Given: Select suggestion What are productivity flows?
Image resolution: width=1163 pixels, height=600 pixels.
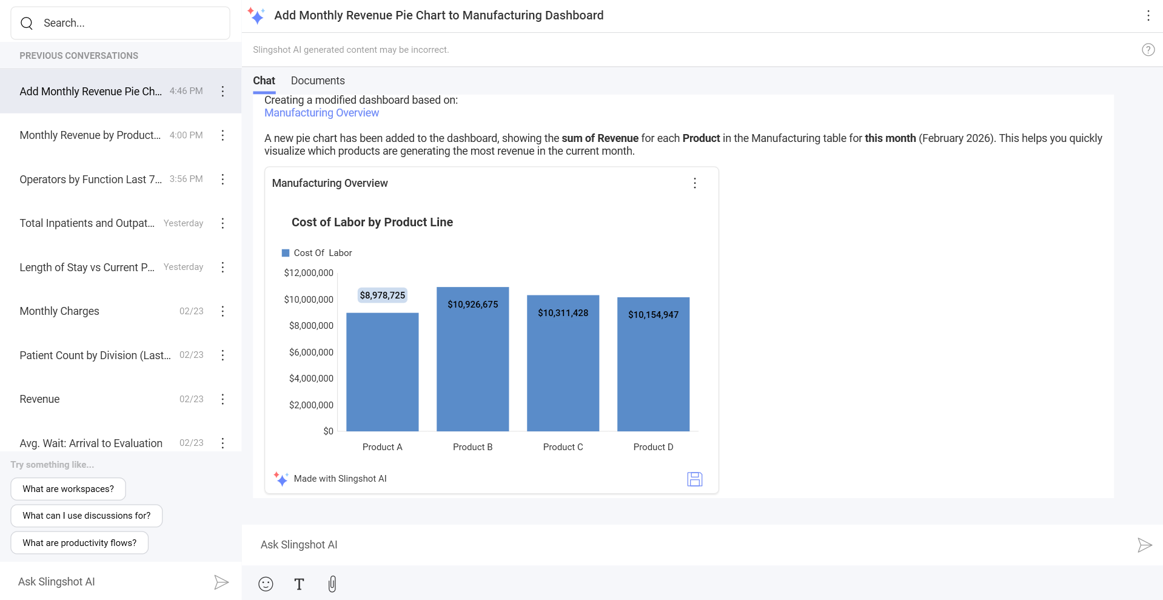Looking at the screenshot, I should click(79, 543).
